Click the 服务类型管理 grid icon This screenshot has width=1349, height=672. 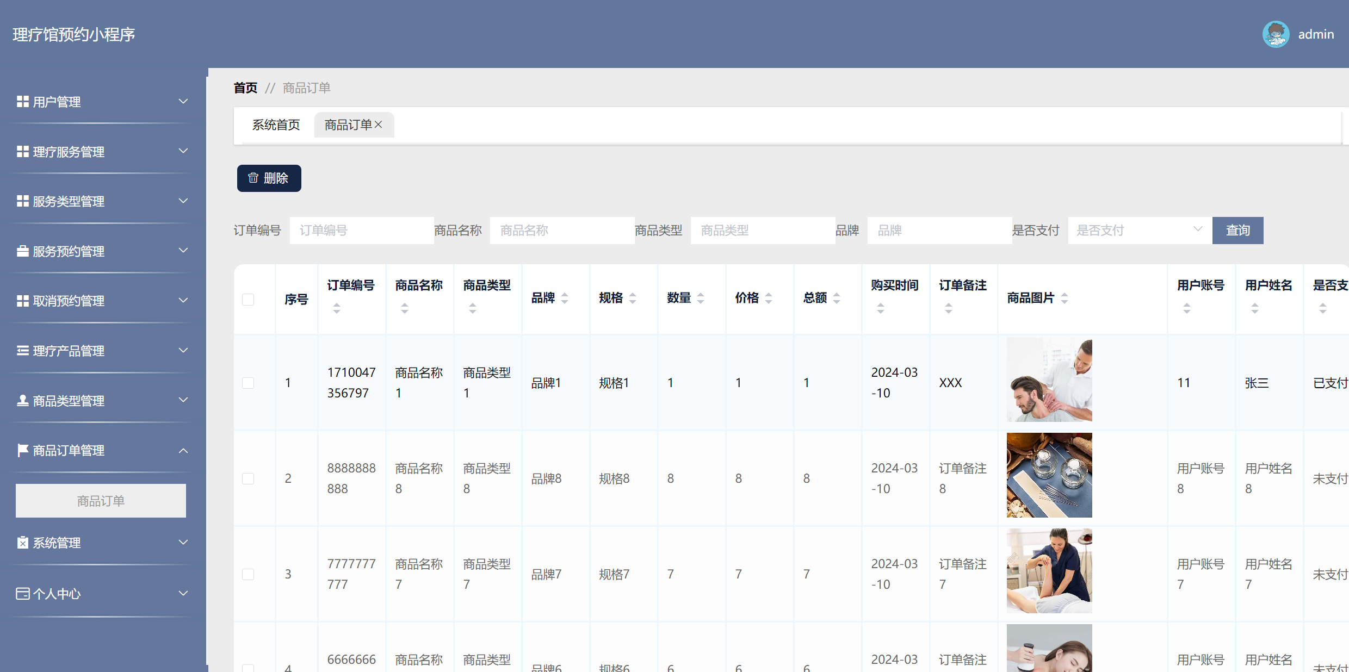[x=22, y=201]
